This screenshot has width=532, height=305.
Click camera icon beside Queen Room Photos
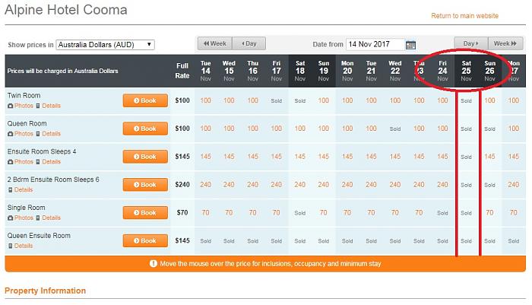(10, 134)
